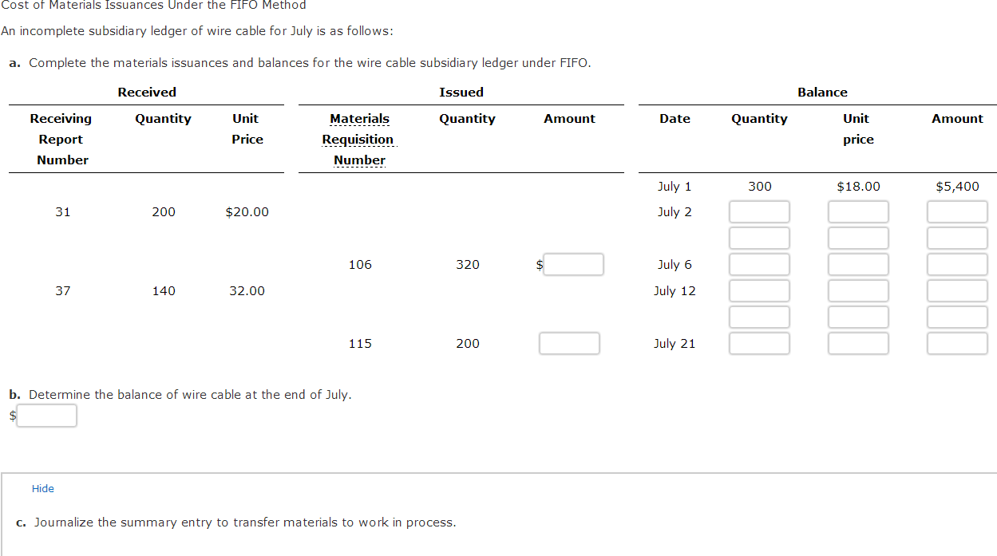997x556 pixels.
Task: Open the Materials Requisition Number glossary term
Action: (x=358, y=139)
